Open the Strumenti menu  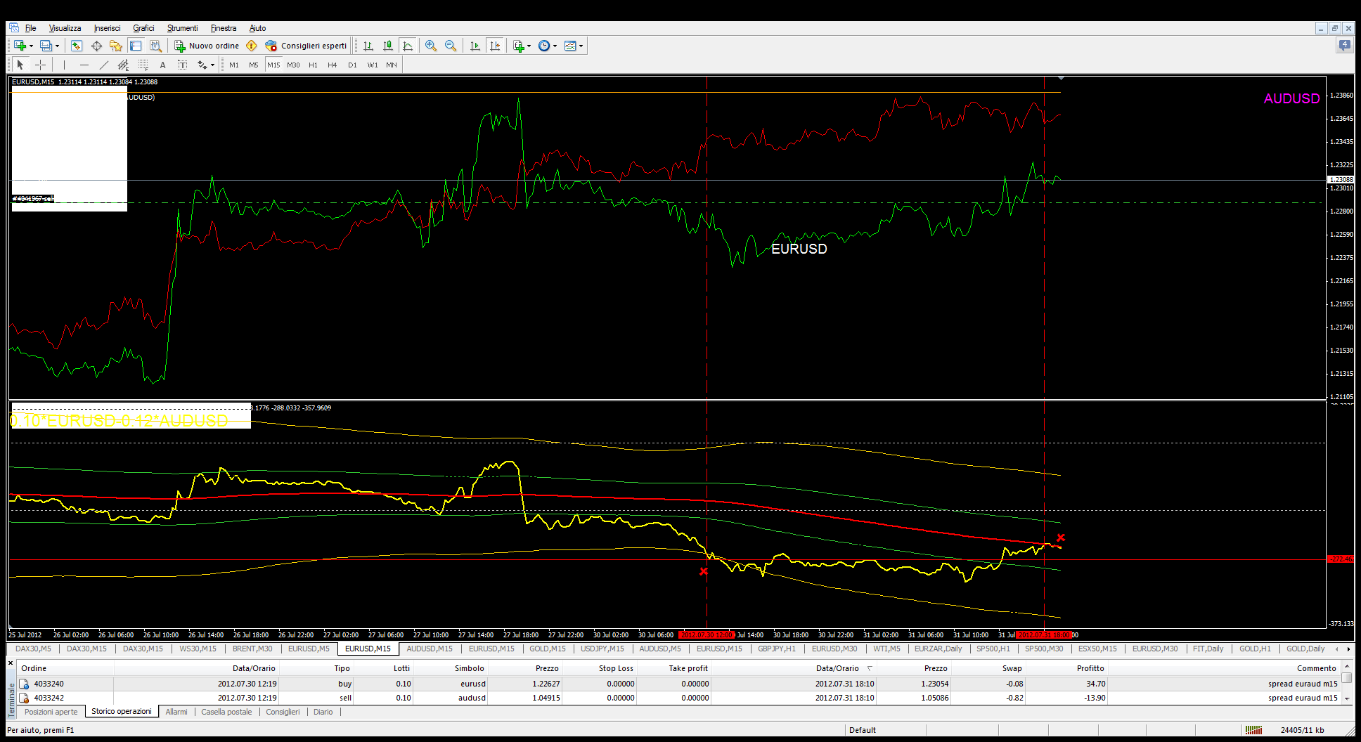pos(182,28)
